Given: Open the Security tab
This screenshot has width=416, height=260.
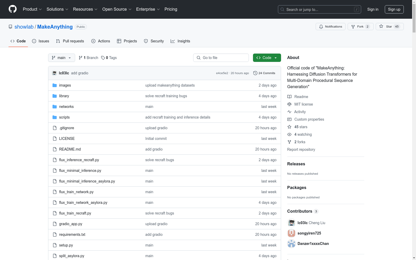Looking at the screenshot, I should tap(154, 41).
